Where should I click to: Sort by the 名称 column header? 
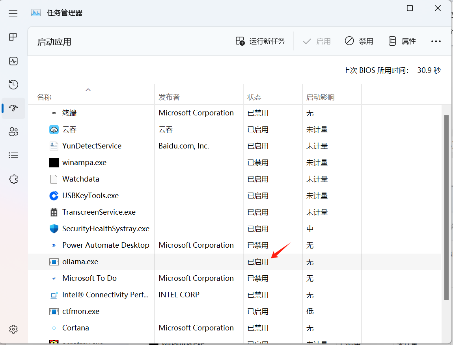tap(44, 97)
